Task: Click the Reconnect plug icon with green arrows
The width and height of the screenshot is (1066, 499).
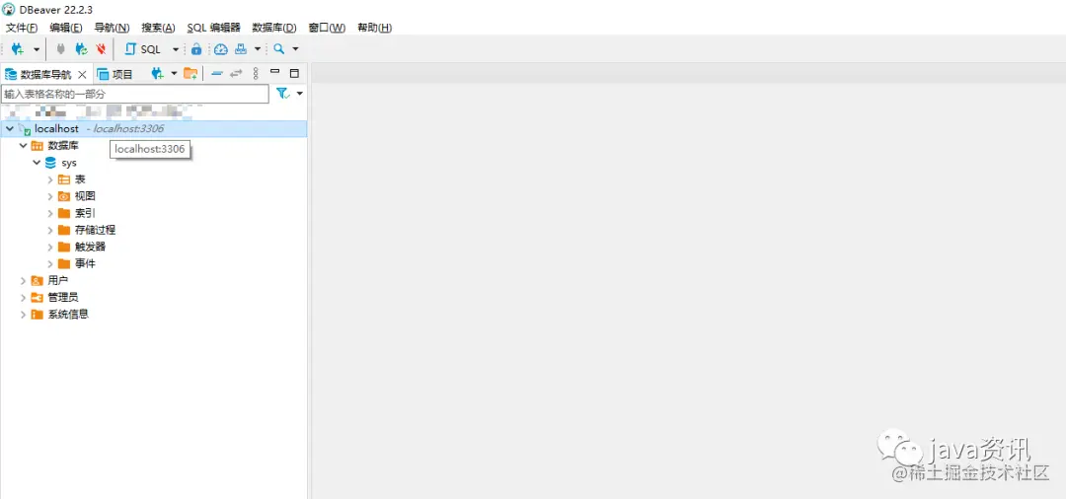Action: coord(81,49)
